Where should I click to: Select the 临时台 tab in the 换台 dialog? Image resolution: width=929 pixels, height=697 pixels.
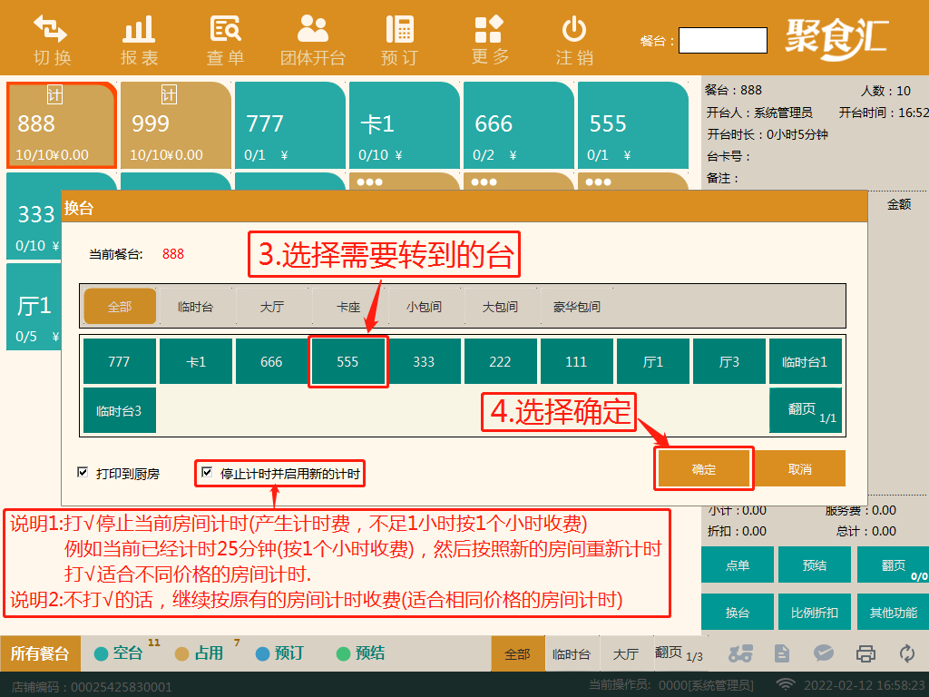tap(196, 307)
